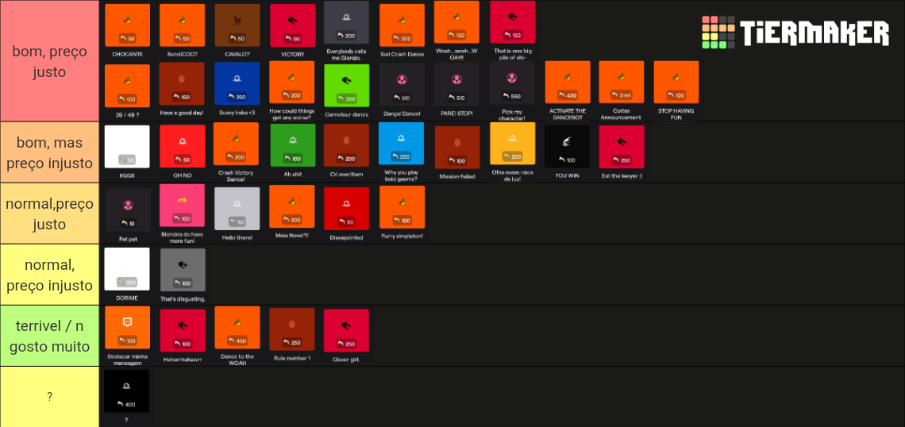Select the Pat pat reward tile
Viewport: 905px width, 427px height.
tap(128, 214)
